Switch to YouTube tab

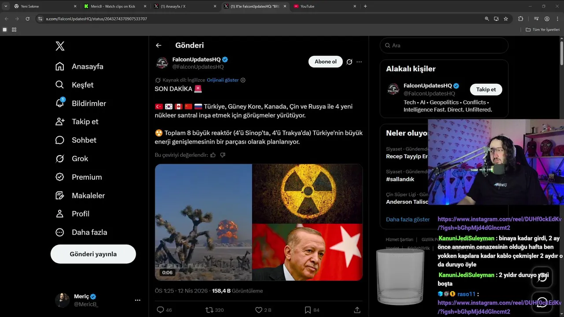(325, 6)
